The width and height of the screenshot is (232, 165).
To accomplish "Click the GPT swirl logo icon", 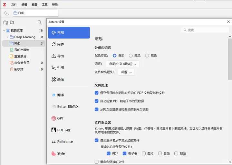I will (x=53, y=118).
